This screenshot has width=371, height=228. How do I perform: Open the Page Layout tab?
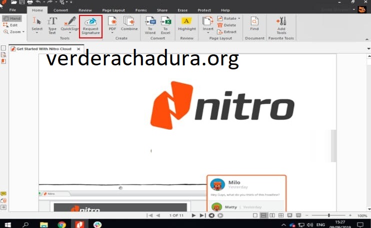click(113, 10)
